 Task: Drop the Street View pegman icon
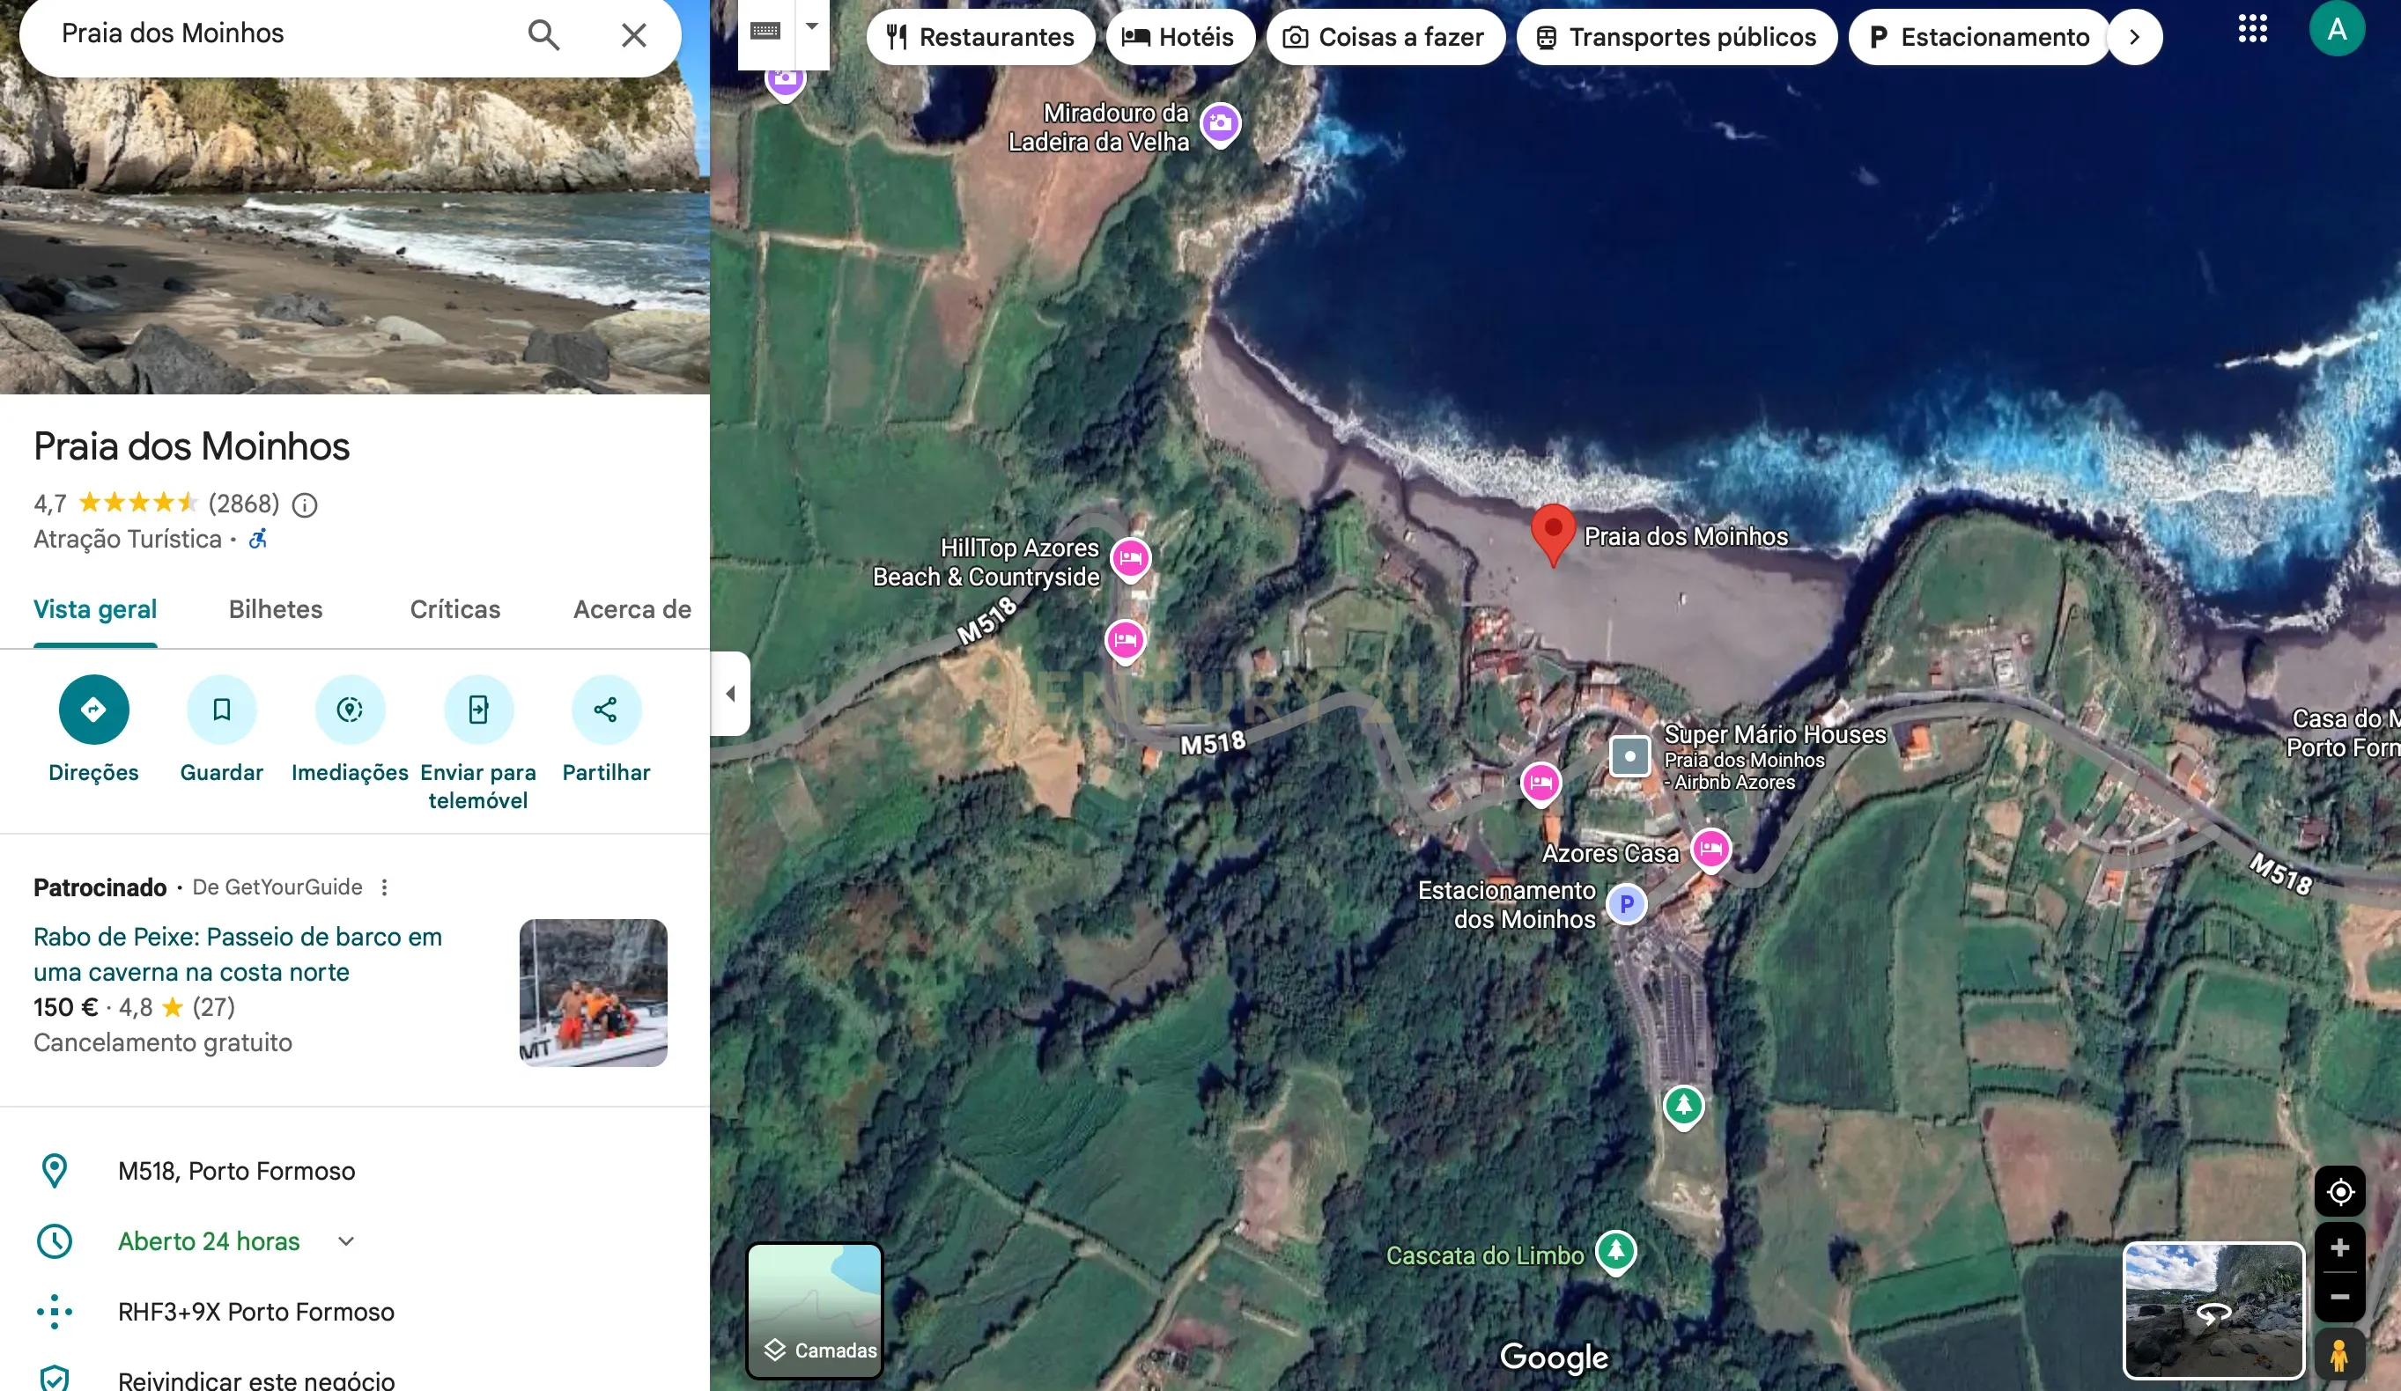click(x=2339, y=1355)
